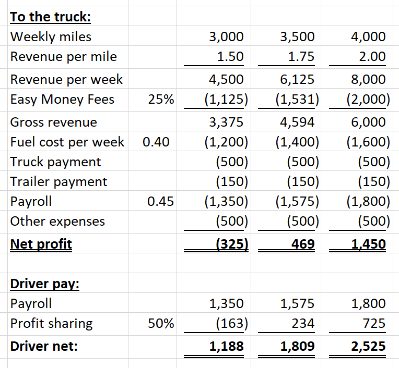This screenshot has height=368, width=399.
Task: Select revenue per mile value 2.00
Action: (x=372, y=56)
